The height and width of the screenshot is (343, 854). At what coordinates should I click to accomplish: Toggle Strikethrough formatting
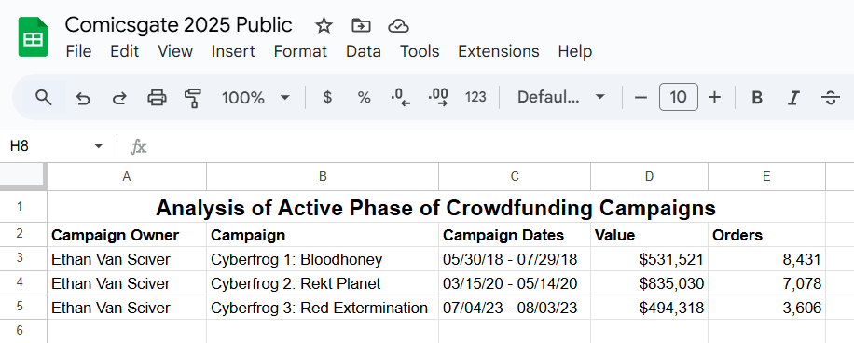[x=830, y=98]
